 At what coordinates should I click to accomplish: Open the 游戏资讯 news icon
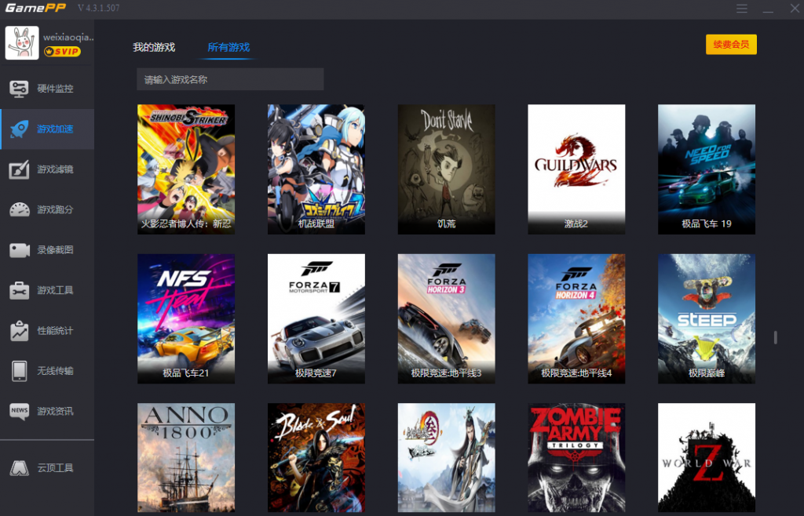click(x=20, y=411)
